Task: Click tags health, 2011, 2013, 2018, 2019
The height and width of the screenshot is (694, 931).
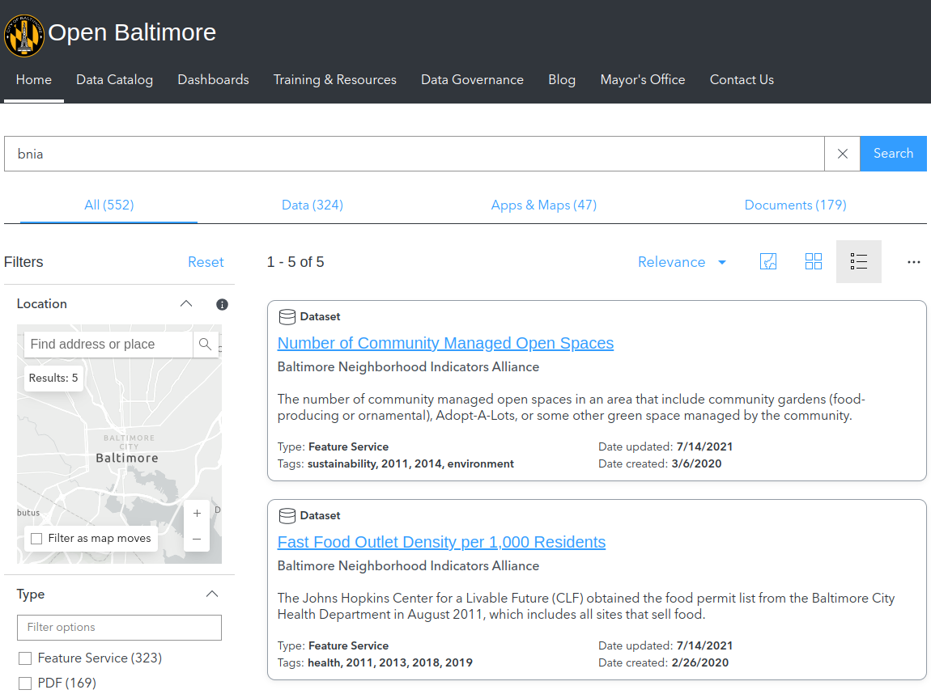Action: (376, 662)
